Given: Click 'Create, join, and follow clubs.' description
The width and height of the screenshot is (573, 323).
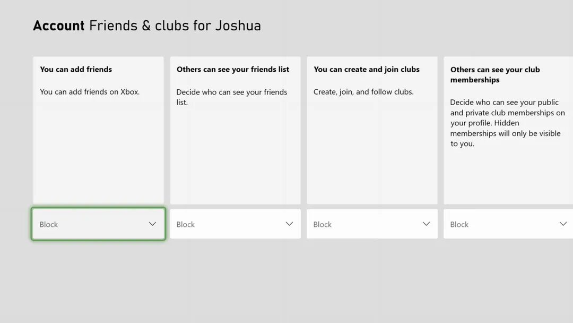Looking at the screenshot, I should tap(363, 92).
